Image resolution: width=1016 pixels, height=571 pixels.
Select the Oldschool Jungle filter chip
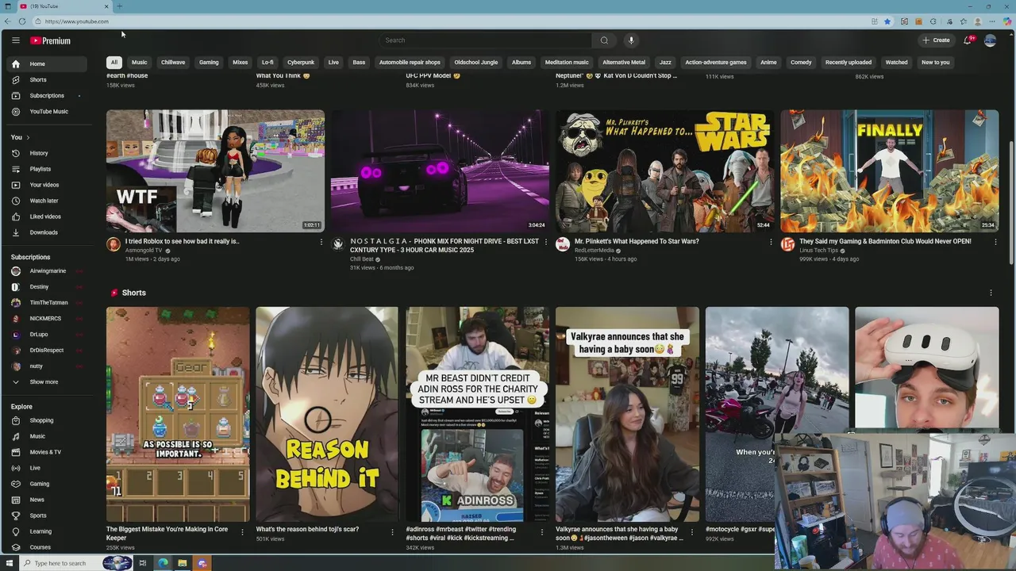tap(476, 62)
